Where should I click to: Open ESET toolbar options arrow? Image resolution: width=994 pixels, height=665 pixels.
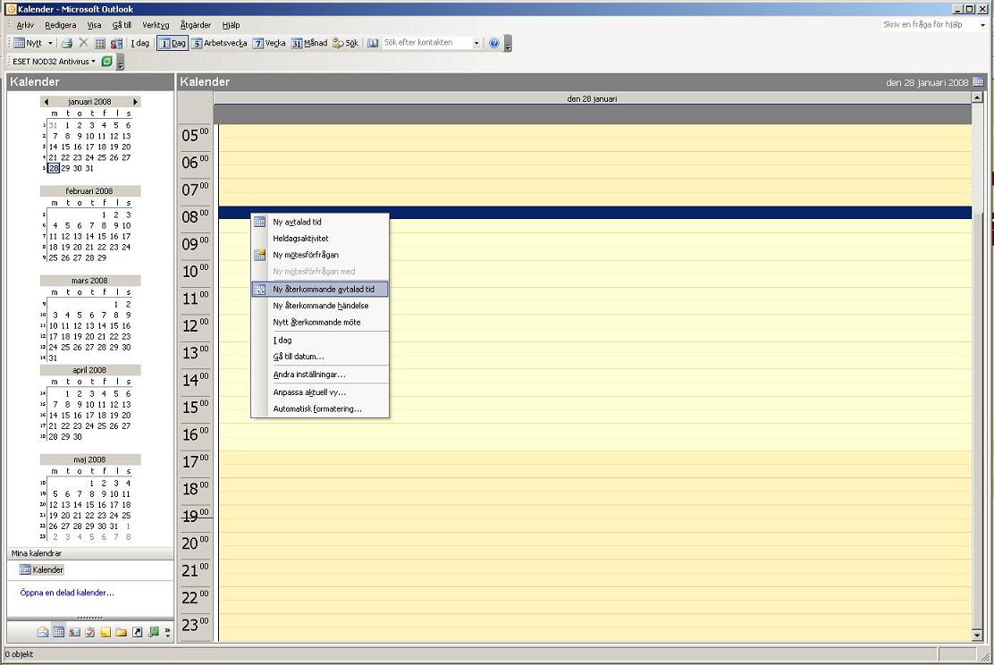[121, 63]
